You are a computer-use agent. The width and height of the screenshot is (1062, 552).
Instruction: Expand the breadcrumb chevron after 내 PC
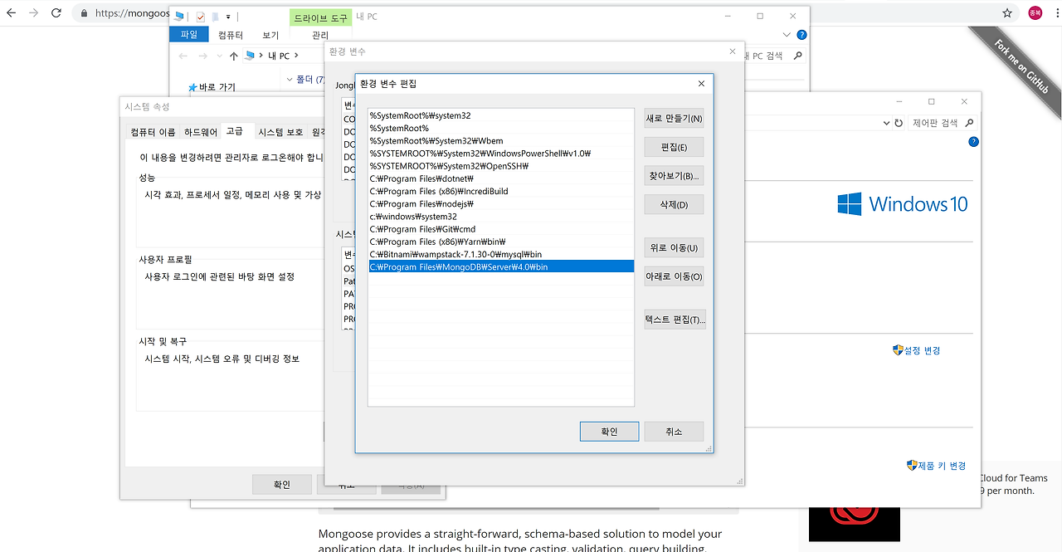(x=296, y=56)
